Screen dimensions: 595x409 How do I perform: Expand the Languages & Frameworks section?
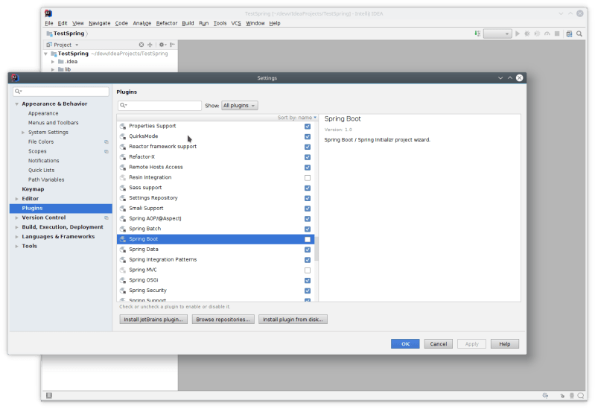(16, 237)
